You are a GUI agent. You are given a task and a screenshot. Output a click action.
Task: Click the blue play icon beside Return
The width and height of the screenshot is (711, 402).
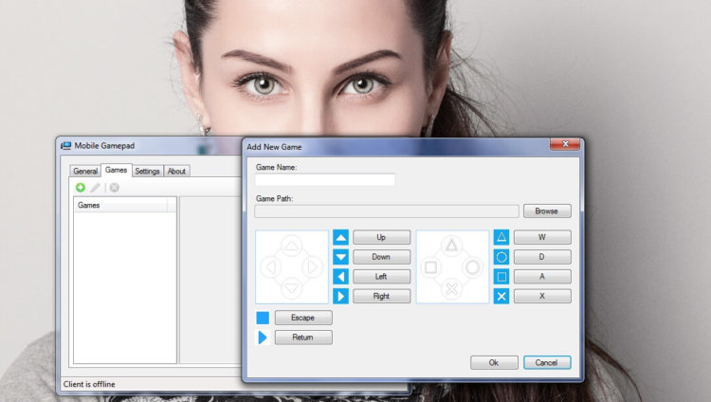click(x=263, y=338)
